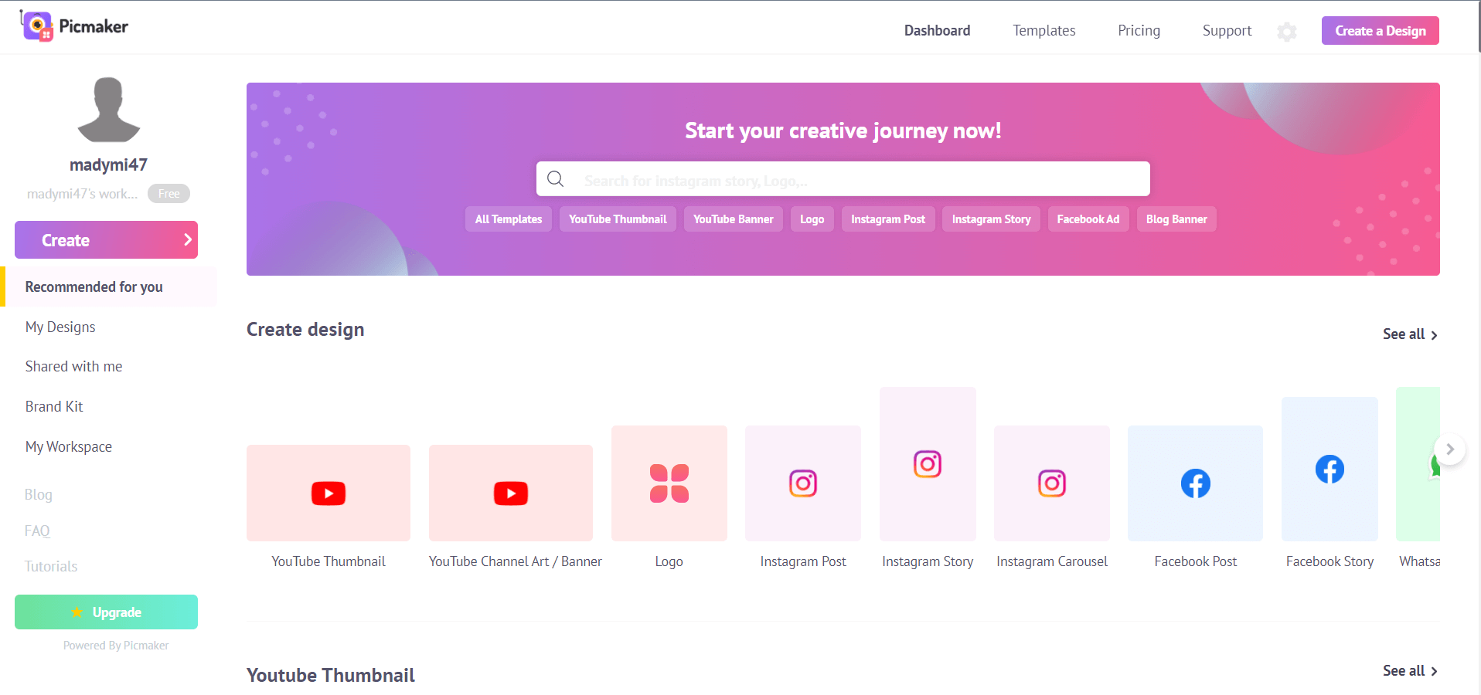This screenshot has width=1481, height=695.
Task: Open the Blog link
Action: [39, 494]
